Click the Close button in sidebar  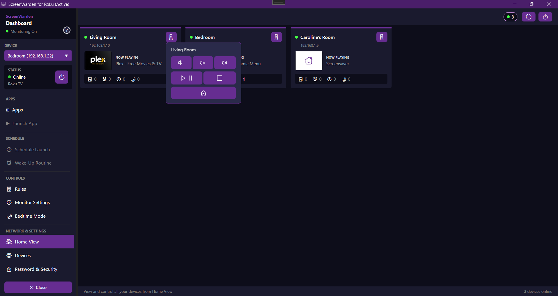(x=38, y=287)
